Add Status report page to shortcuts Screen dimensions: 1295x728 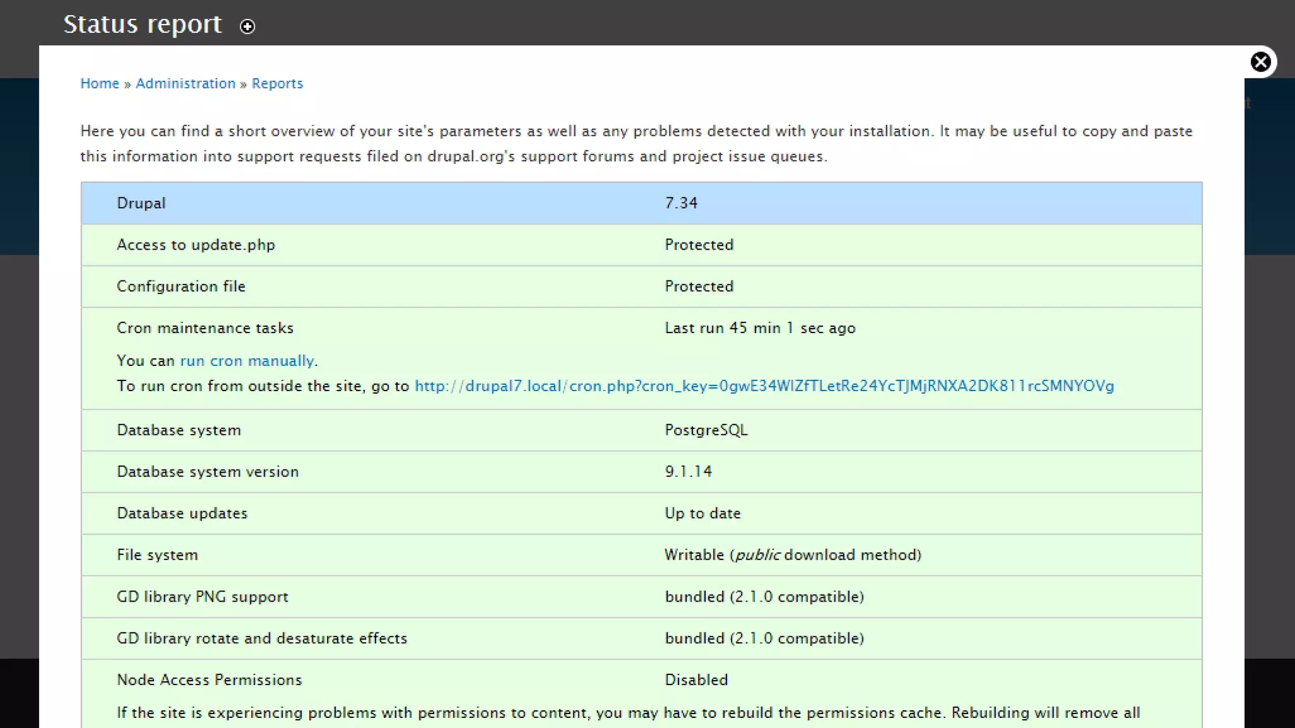coord(247,27)
